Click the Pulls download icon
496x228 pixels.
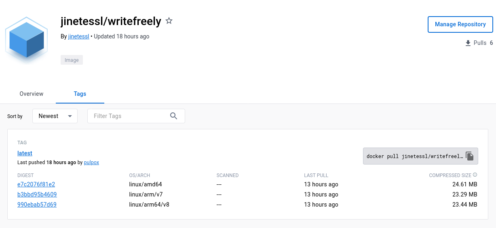click(468, 43)
